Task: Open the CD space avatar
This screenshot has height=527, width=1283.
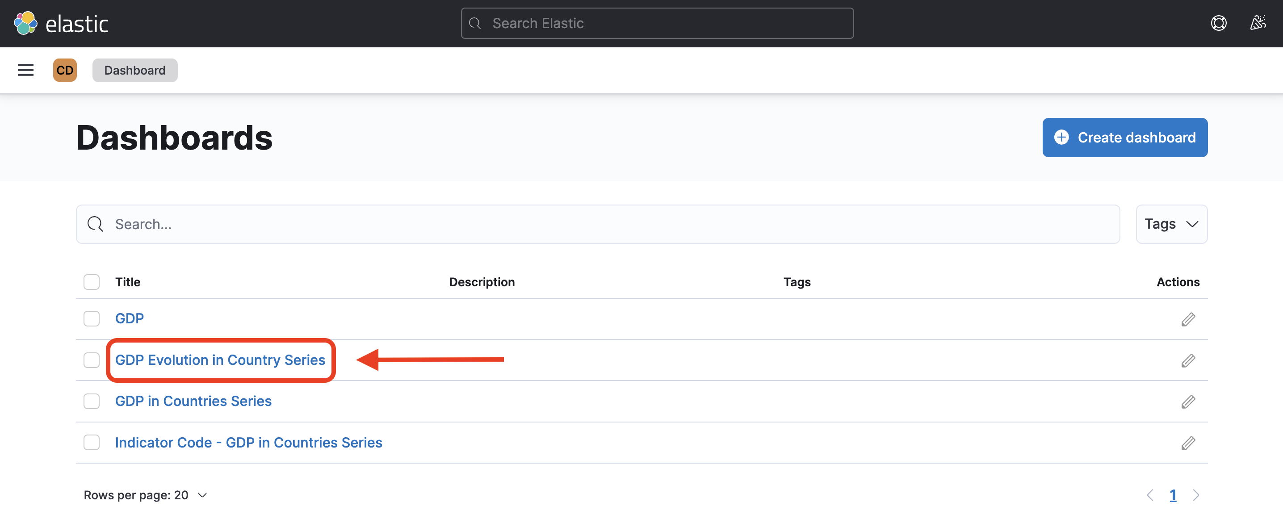Action: pos(65,70)
